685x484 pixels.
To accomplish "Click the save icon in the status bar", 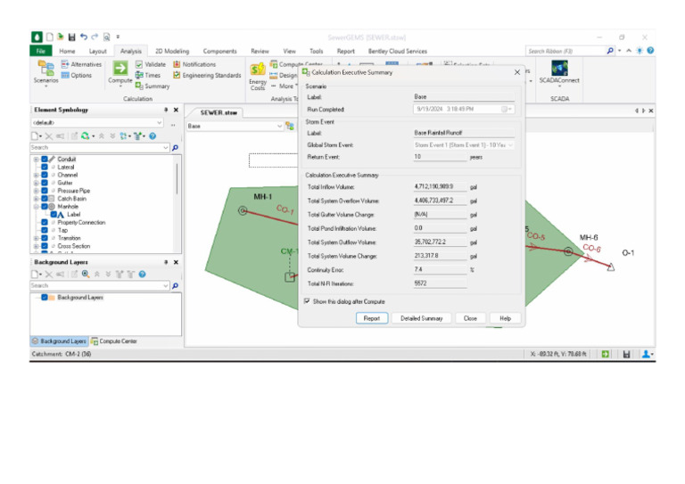I will pos(626,355).
